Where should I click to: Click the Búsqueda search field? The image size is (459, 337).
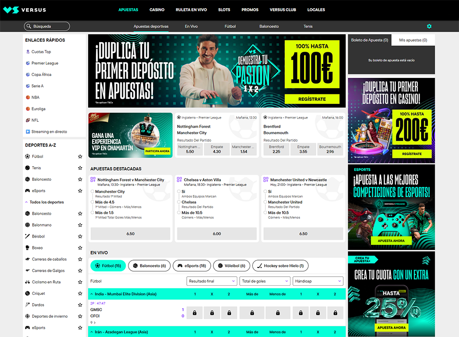(47, 26)
